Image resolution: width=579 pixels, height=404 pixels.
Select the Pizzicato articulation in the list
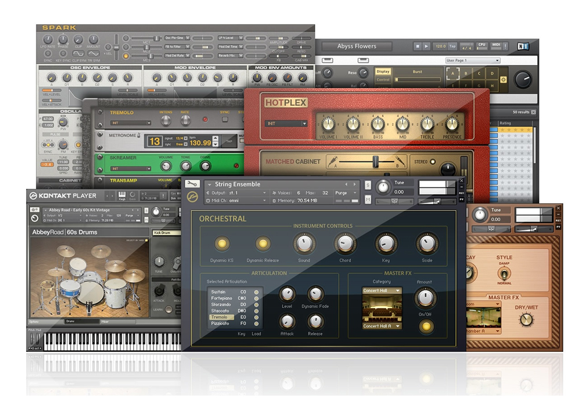click(220, 324)
